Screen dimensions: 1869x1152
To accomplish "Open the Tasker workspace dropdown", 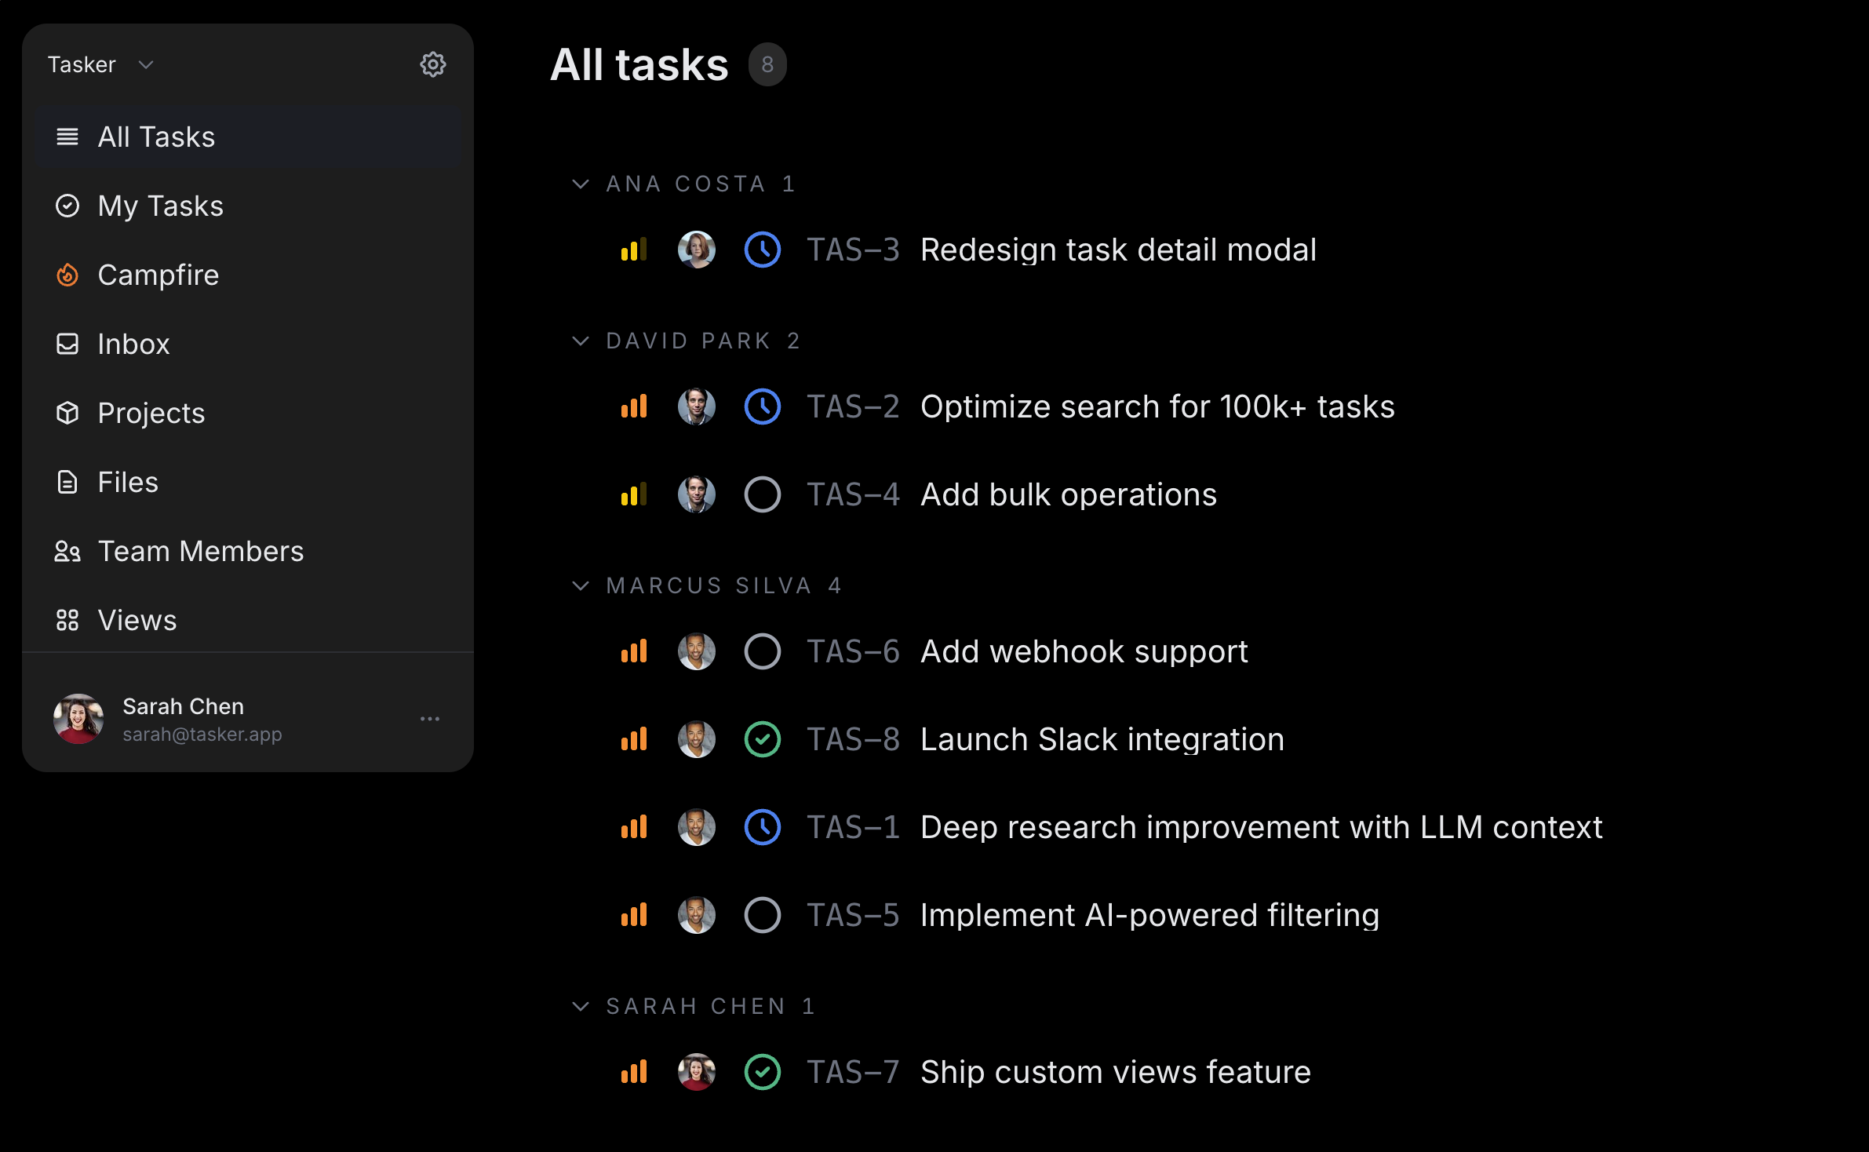I will (x=102, y=64).
